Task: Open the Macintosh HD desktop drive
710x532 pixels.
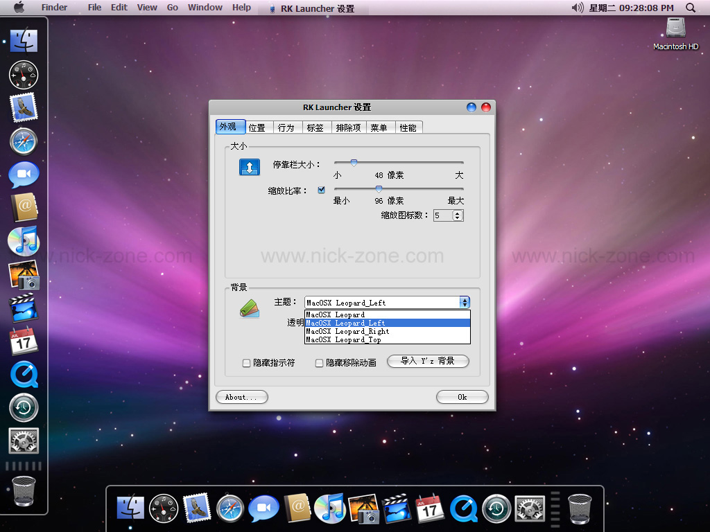Action: 675,33
